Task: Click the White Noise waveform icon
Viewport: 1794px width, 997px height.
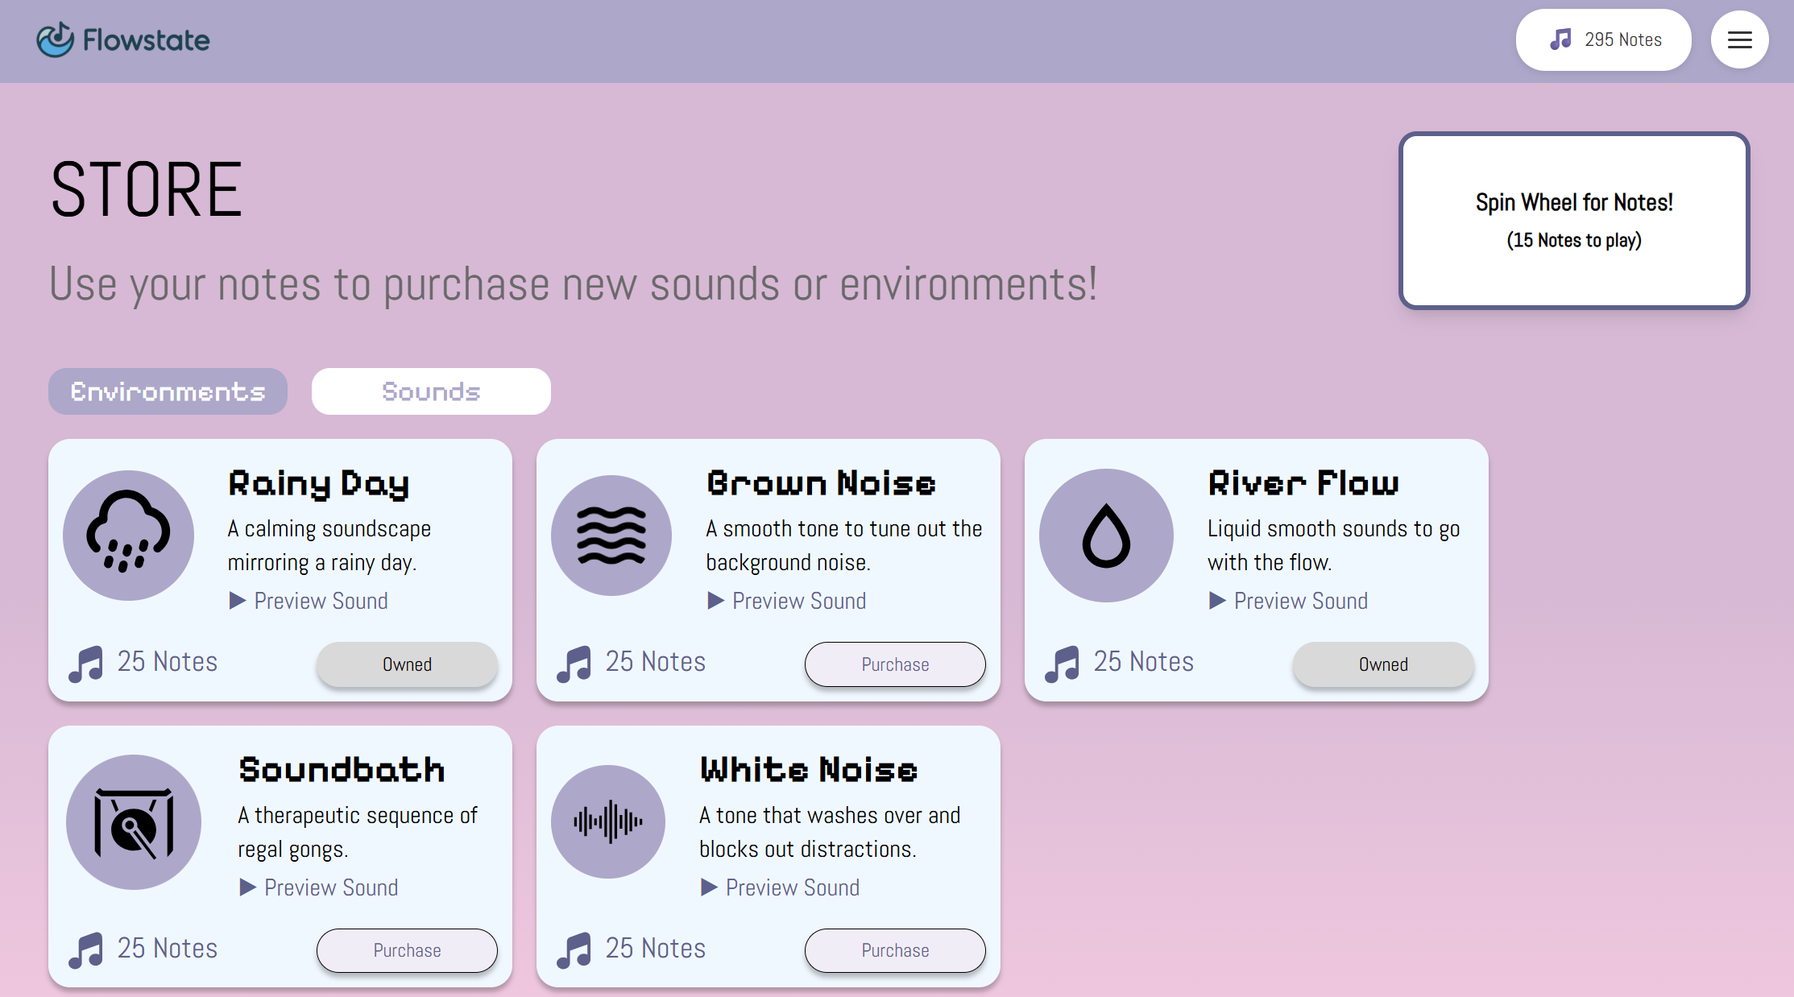Action: point(608,821)
